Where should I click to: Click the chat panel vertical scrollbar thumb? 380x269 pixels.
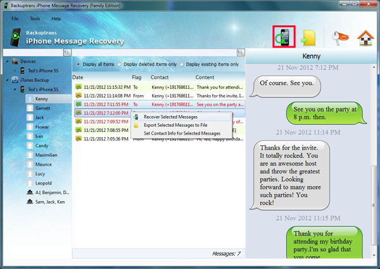click(x=374, y=206)
